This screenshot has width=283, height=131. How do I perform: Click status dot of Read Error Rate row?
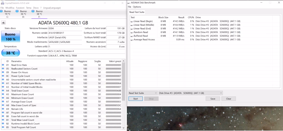coord(3,65)
